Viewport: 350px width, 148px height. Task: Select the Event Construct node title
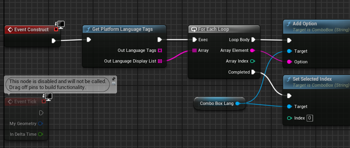point(31,30)
